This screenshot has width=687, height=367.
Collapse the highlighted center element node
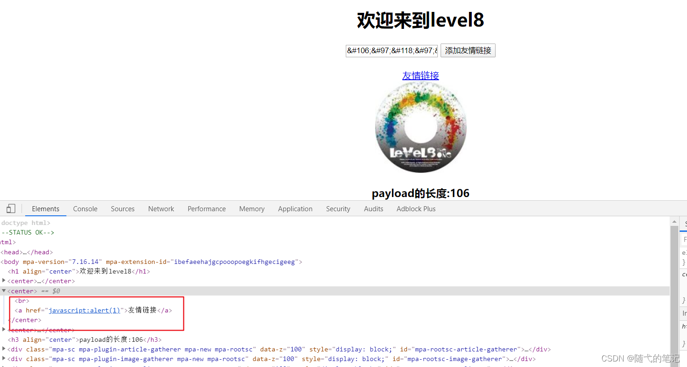4,290
